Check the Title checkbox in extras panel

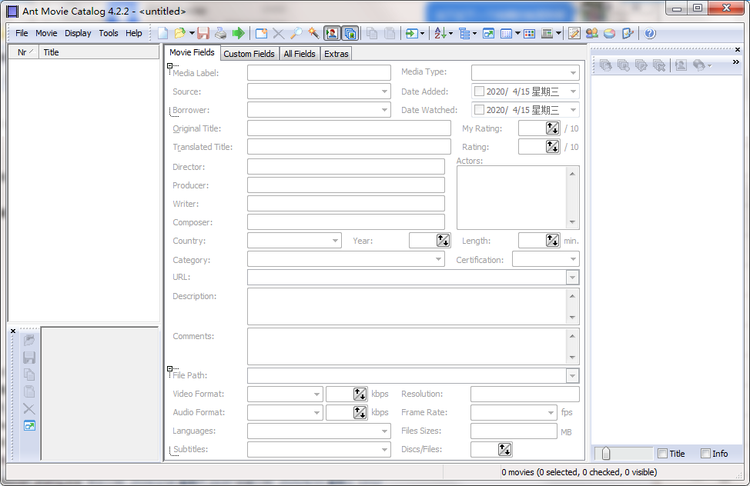pos(662,454)
